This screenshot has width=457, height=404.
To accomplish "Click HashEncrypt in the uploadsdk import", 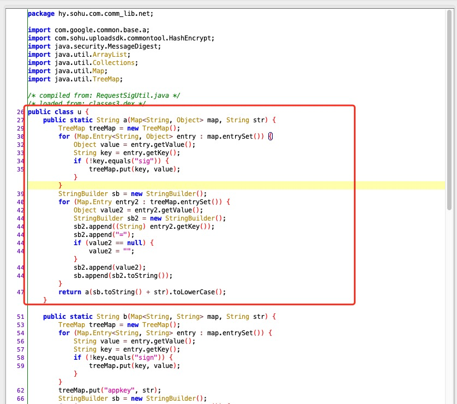I will (x=190, y=38).
